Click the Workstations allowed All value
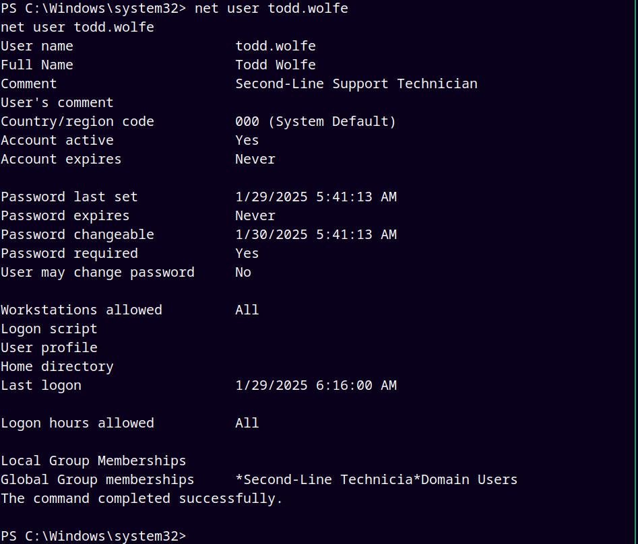The image size is (638, 544). click(x=247, y=310)
